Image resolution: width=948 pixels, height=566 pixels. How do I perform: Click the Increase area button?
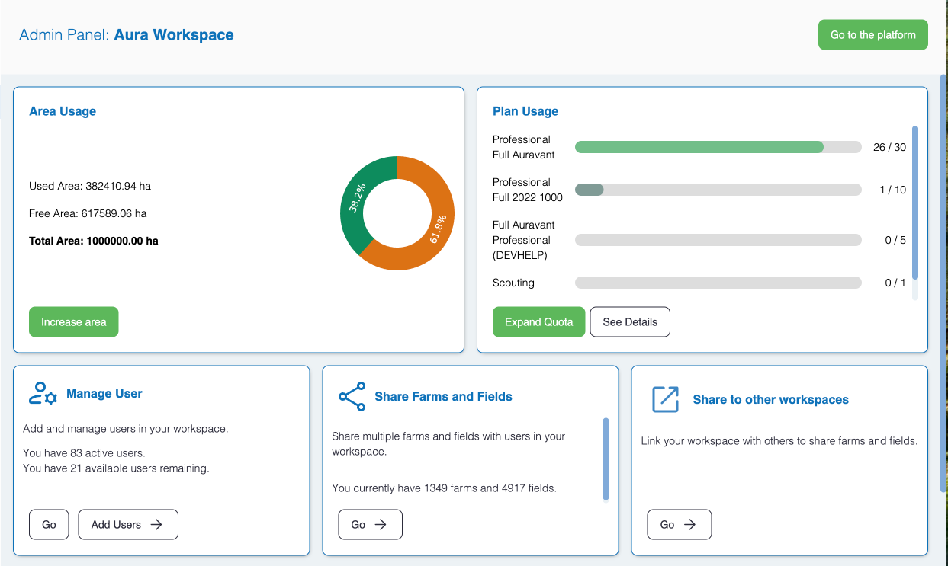click(x=74, y=321)
